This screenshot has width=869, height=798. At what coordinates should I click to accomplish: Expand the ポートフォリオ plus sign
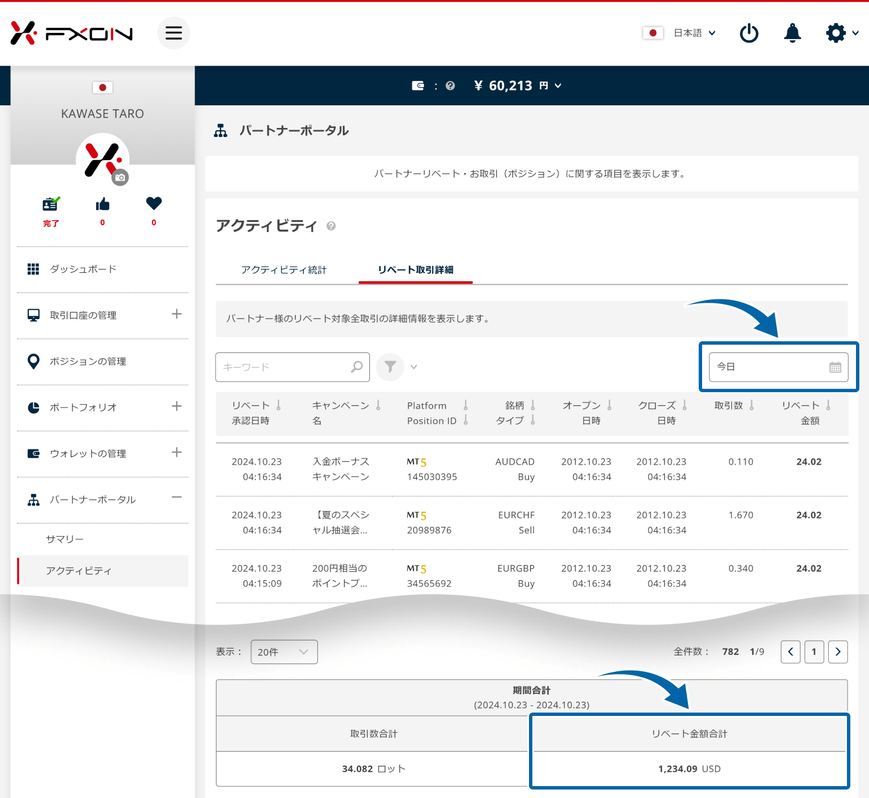pos(177,406)
